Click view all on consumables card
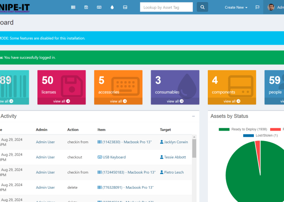Screen dimensions: 284x202 click(175, 101)
